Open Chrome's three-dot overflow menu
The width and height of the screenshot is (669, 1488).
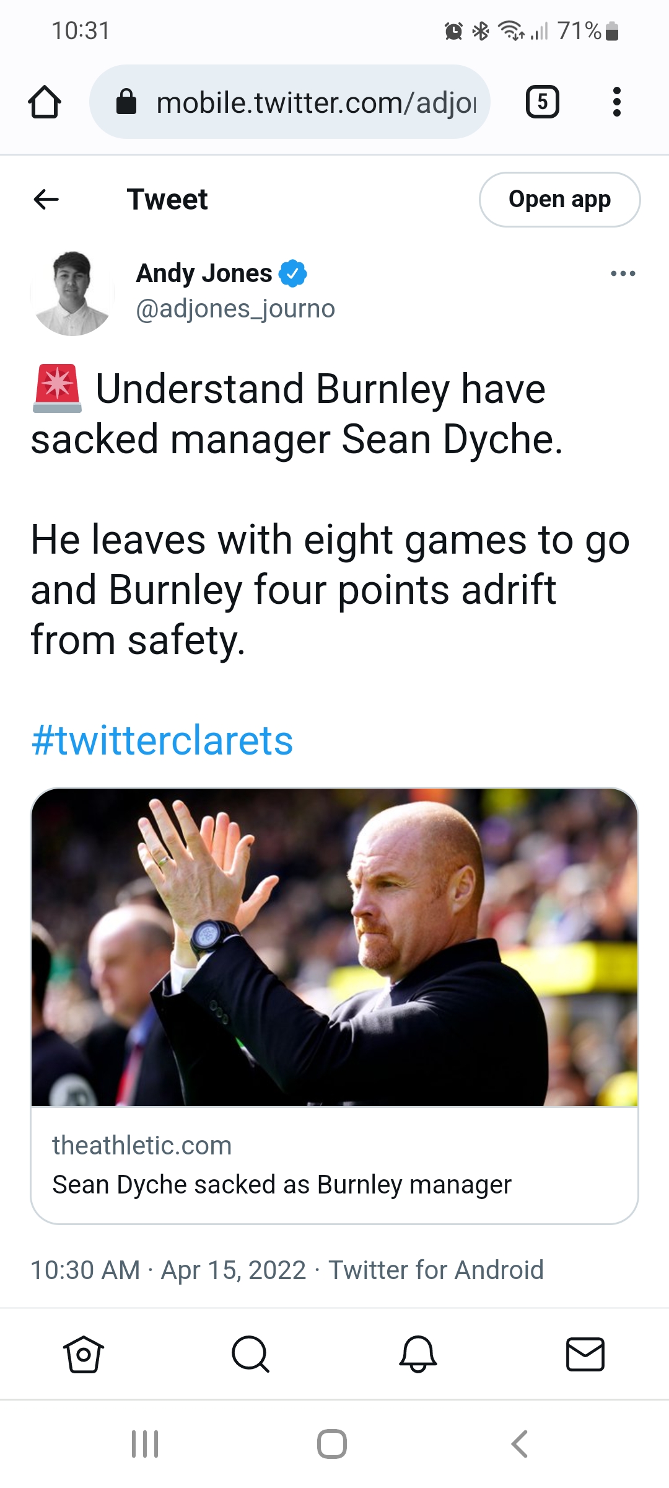click(616, 102)
